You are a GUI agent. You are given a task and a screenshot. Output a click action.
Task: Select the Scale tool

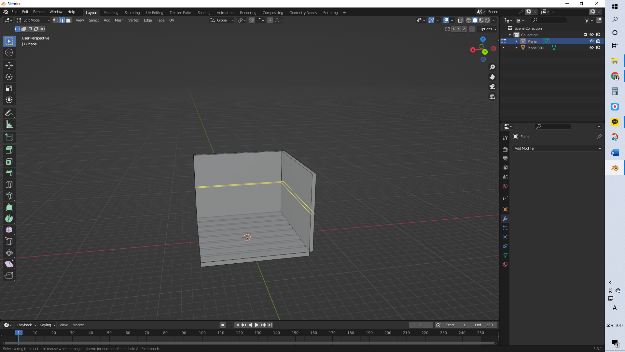9,88
